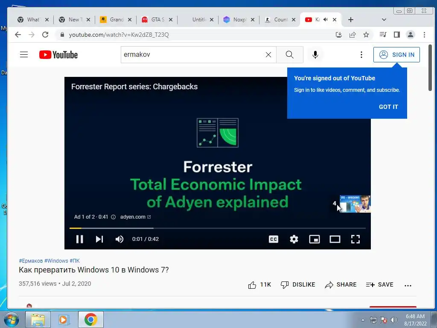Go to YouTube home via logo
437x328 pixels.
point(58,55)
